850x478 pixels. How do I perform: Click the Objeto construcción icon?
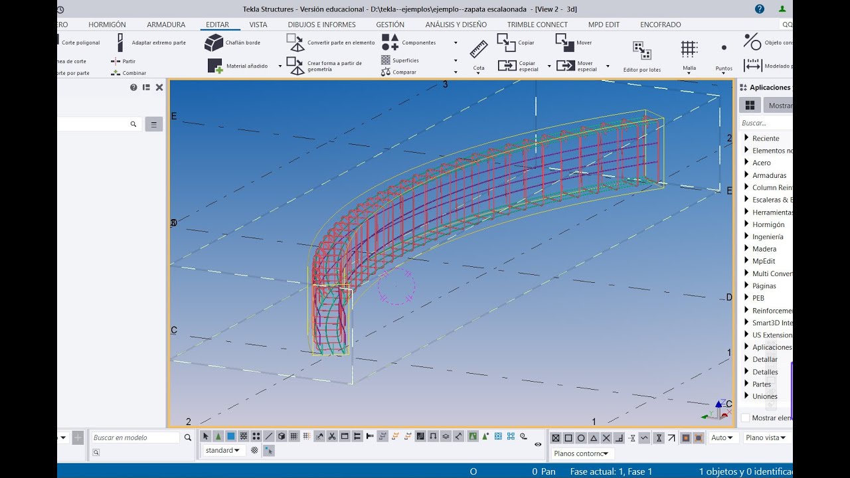coord(752,42)
